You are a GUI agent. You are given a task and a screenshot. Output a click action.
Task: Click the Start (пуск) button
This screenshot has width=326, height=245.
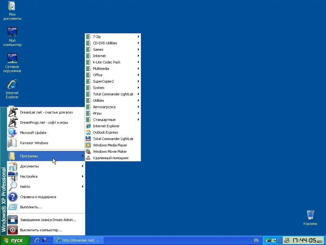[15, 241]
